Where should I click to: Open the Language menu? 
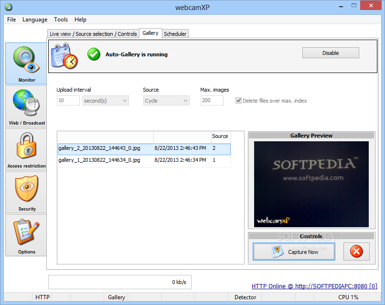35,20
